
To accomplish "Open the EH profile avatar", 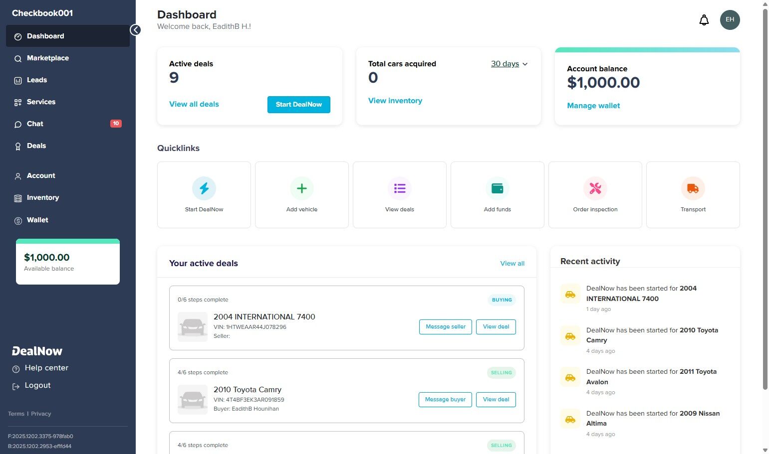I will [x=730, y=20].
